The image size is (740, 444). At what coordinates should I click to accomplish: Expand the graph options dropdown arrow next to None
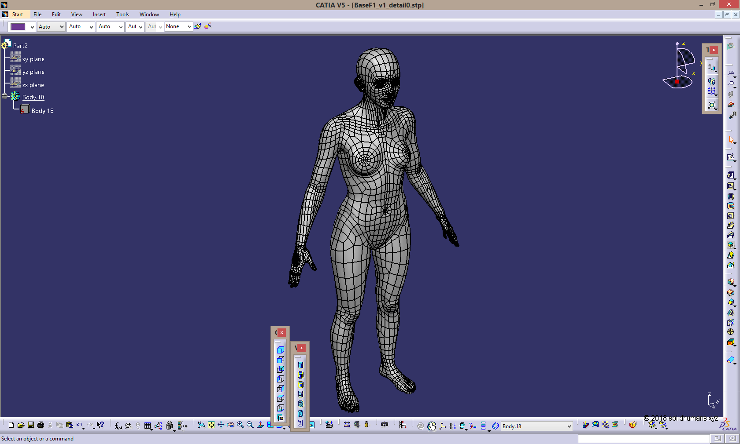pos(189,26)
